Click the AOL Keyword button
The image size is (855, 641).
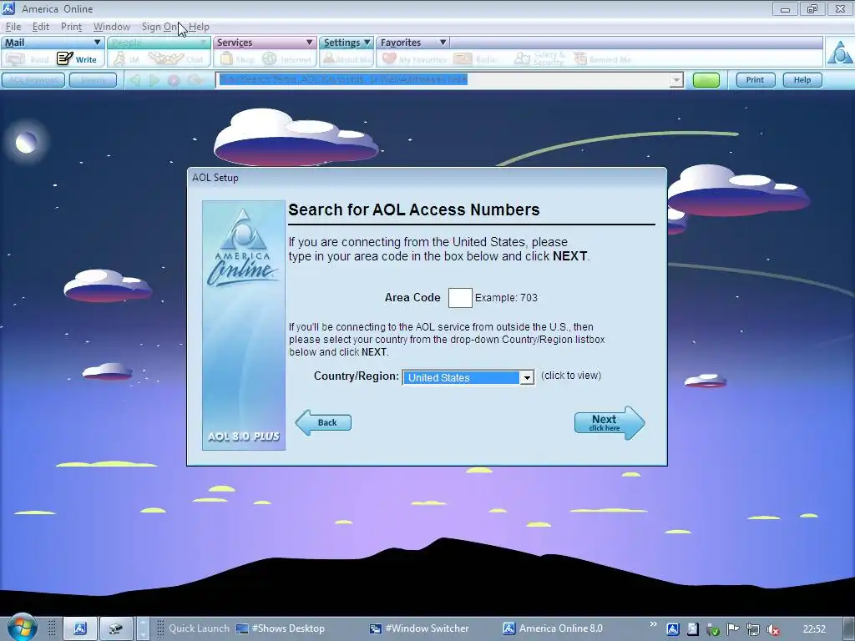coord(33,80)
